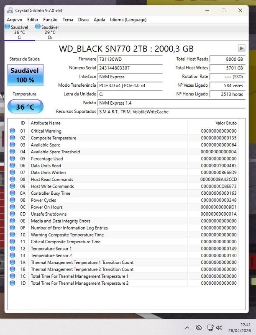Click the status icon for Controller Busy Time
Image resolution: width=256 pixels, height=335 pixels.
tap(13, 193)
